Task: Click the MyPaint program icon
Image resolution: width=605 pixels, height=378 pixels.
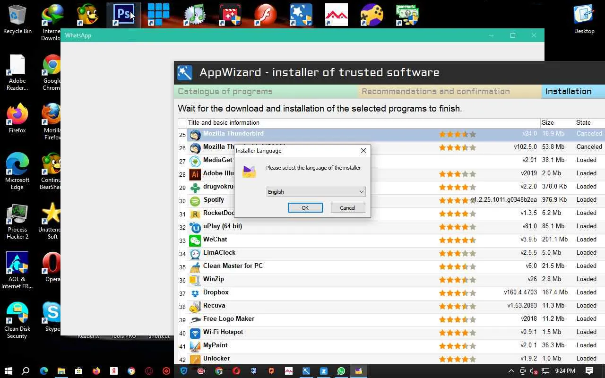Action: pyautogui.click(x=195, y=346)
